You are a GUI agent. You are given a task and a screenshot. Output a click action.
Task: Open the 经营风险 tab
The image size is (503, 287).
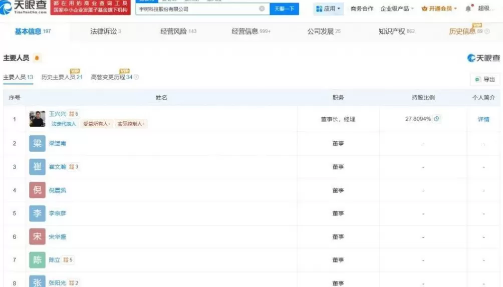pos(178,31)
